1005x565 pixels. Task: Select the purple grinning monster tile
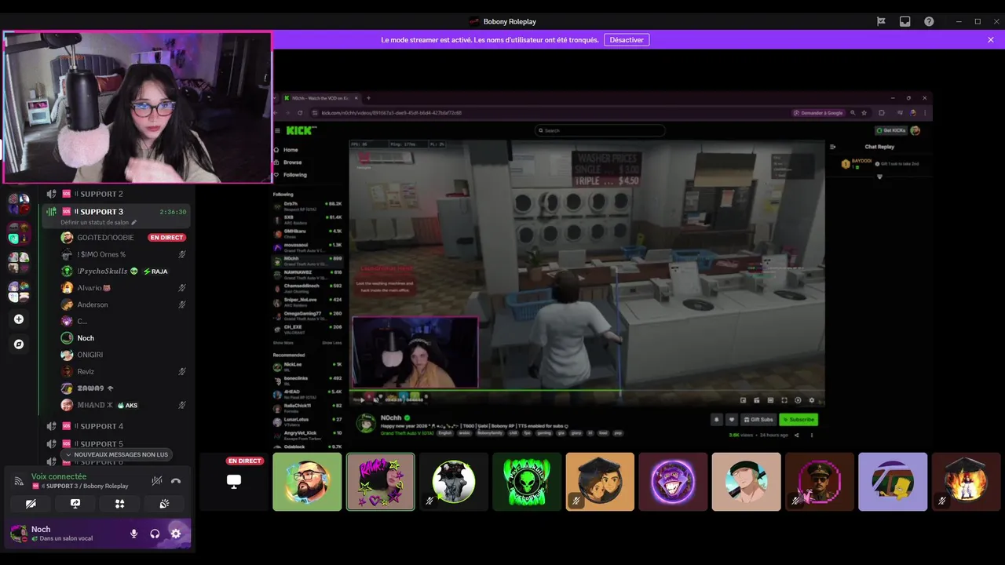click(x=673, y=482)
